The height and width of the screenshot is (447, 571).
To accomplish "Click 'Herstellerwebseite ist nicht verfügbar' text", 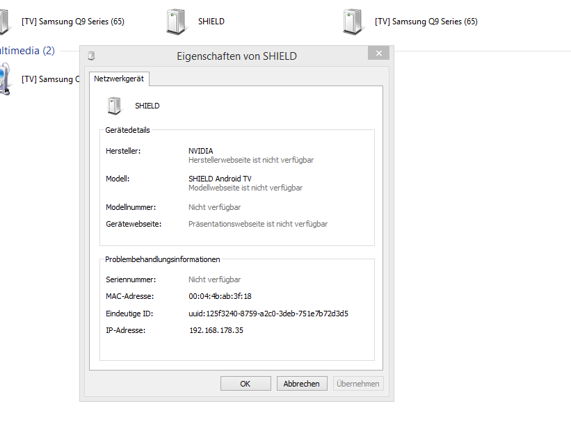I will [251, 160].
